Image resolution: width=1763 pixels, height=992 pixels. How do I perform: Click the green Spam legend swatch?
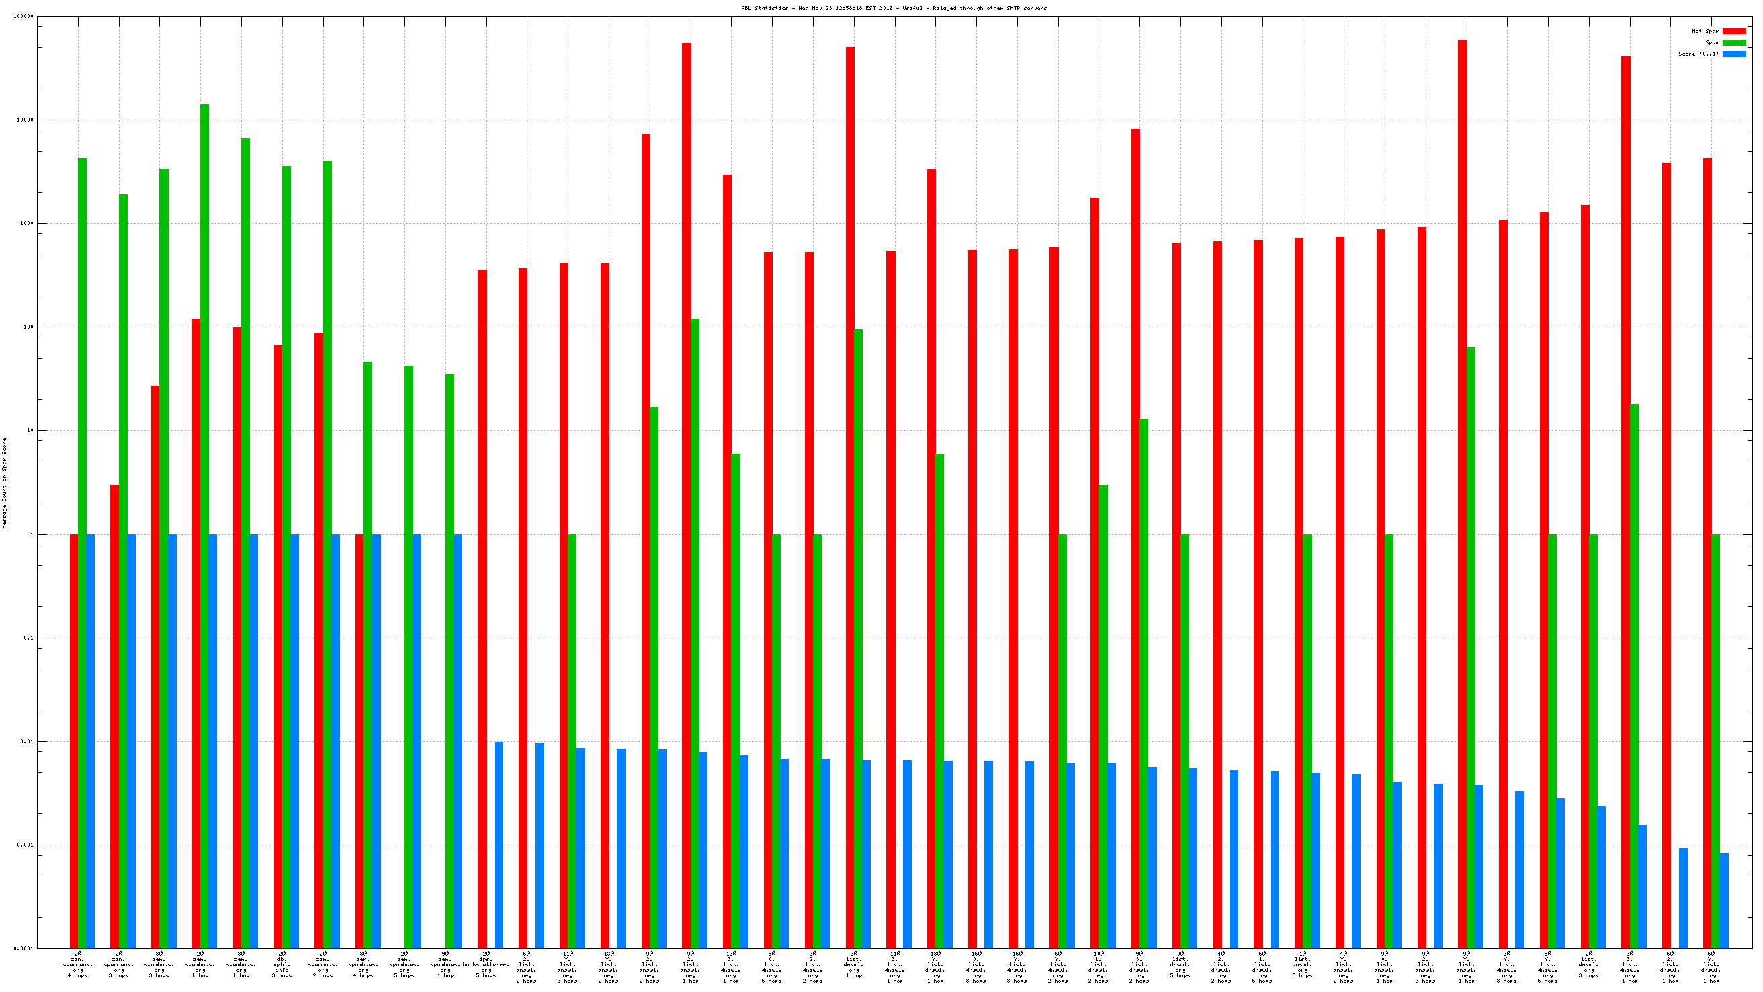1733,42
